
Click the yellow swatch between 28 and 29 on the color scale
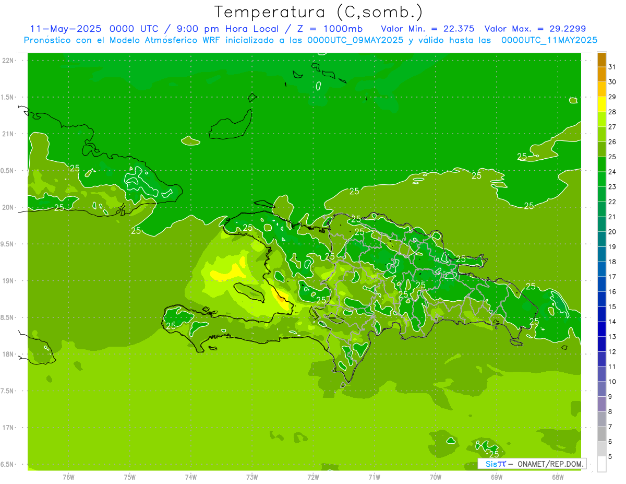pyautogui.click(x=601, y=104)
